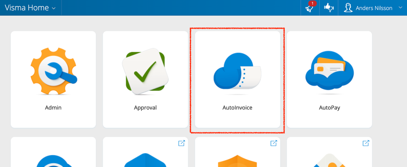Image resolution: width=407 pixels, height=167 pixels.
Task: Open the AutoInvoice cloud icon
Action: 237,71
